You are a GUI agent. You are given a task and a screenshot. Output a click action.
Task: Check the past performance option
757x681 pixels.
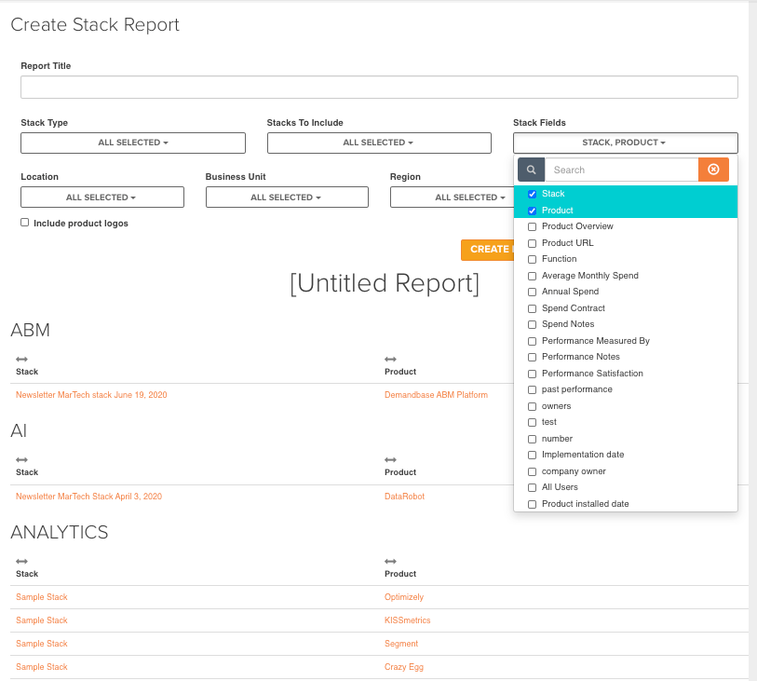point(532,389)
